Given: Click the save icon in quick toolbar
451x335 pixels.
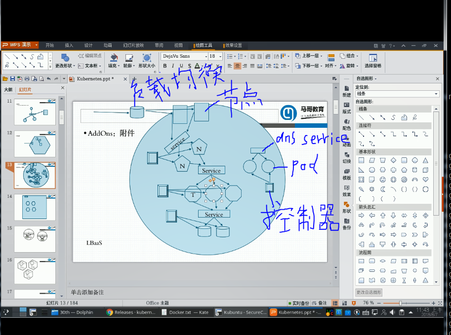Looking at the screenshot, I should click(12, 79).
